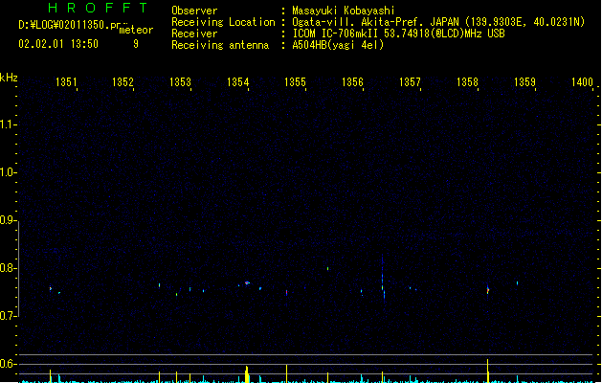Click the 1357 time axis label
This screenshot has height=383, width=602.
pos(410,82)
